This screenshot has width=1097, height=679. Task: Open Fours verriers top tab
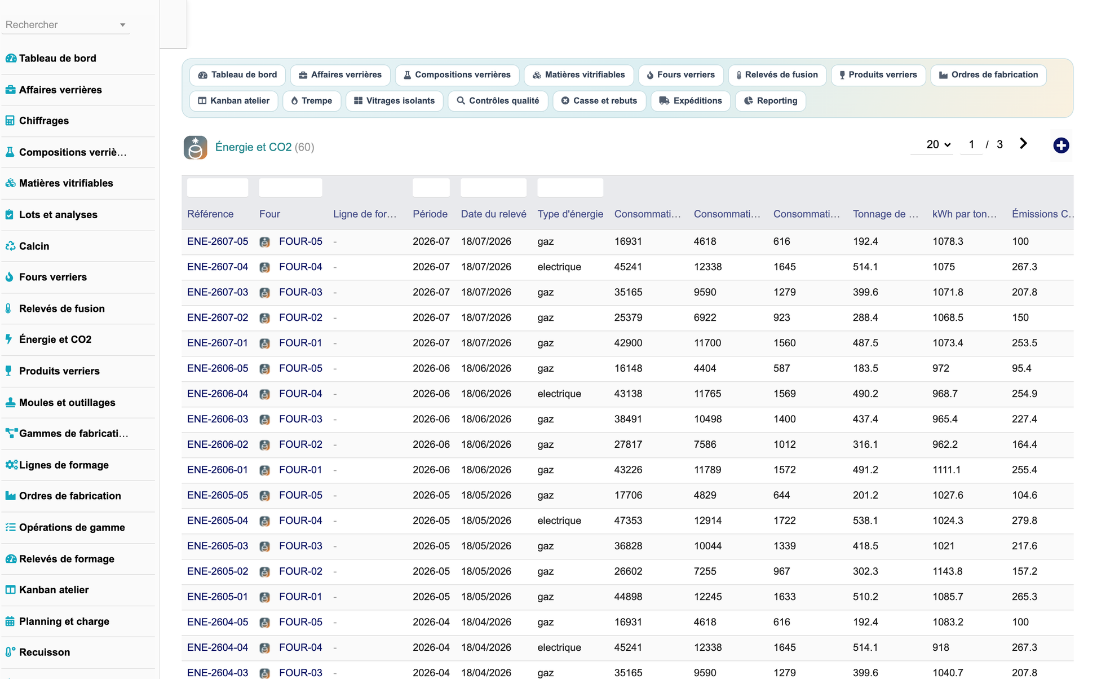click(x=680, y=75)
